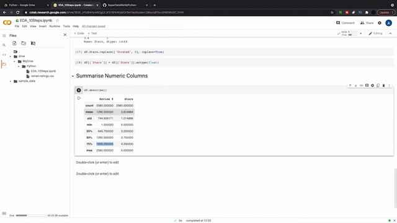Open the Edit menu
Screen dimensions: 397x223
tap(24, 26)
